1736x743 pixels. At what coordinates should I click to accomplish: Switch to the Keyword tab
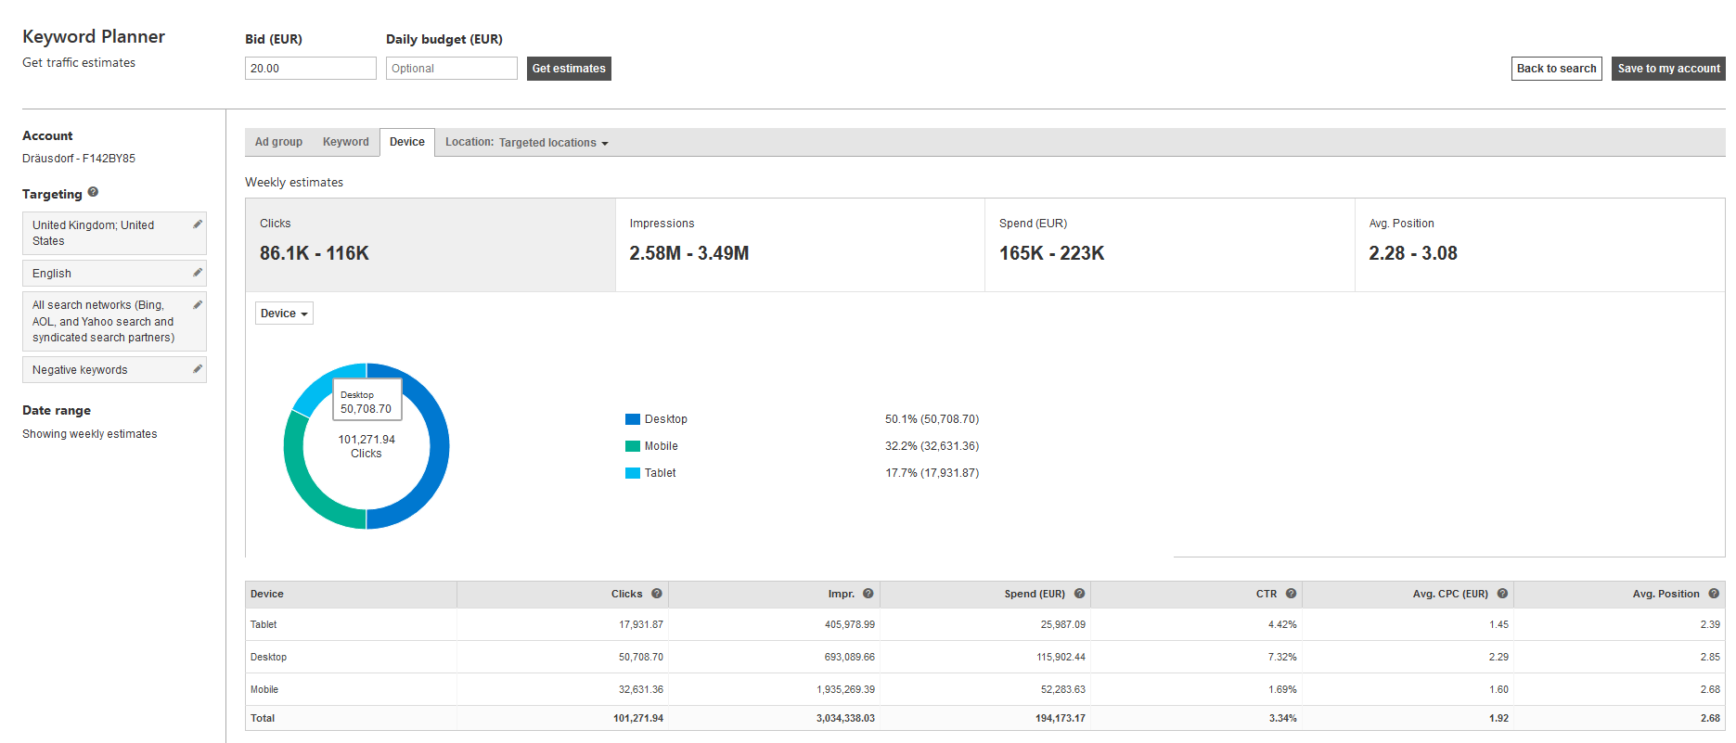345,142
